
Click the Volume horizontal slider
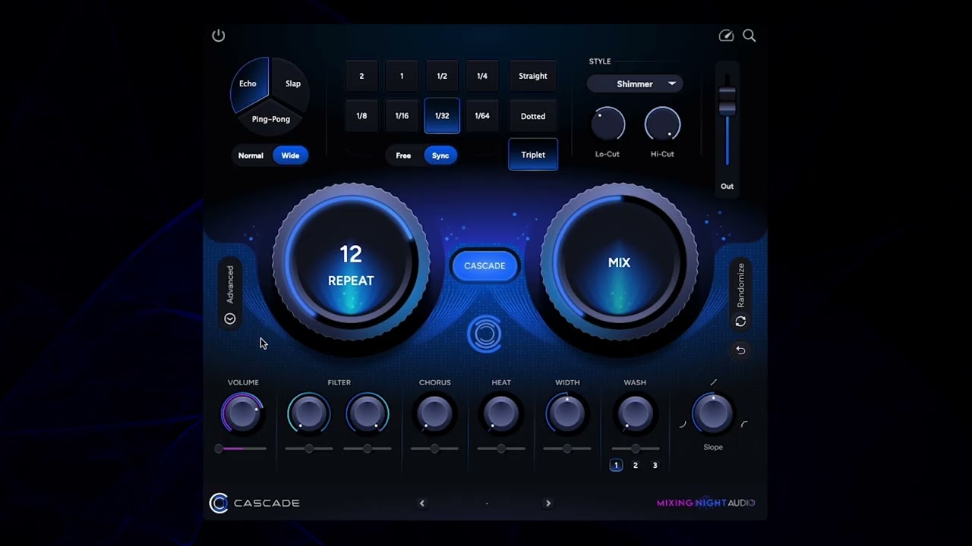point(241,449)
